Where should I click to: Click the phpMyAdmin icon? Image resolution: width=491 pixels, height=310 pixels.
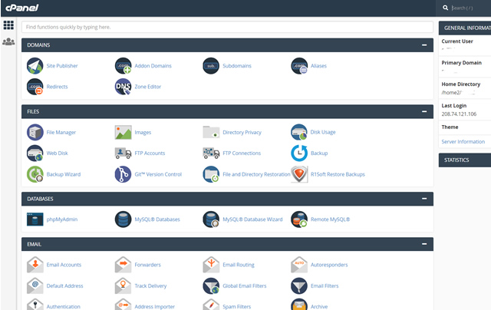(35, 219)
